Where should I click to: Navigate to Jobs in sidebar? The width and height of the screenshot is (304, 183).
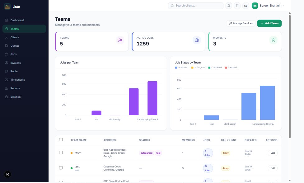pyautogui.click(x=24, y=54)
